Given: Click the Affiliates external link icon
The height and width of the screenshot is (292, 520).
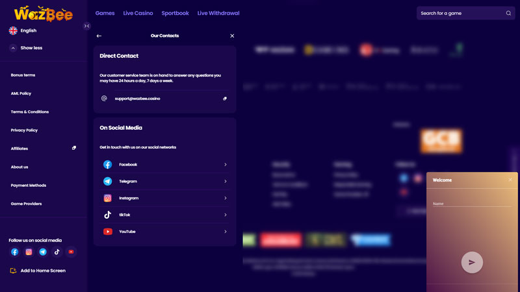Looking at the screenshot, I should coord(74,148).
